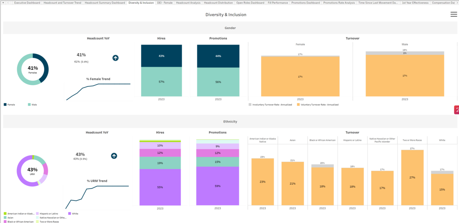Click the White turnover 15% bar

coord(442,190)
